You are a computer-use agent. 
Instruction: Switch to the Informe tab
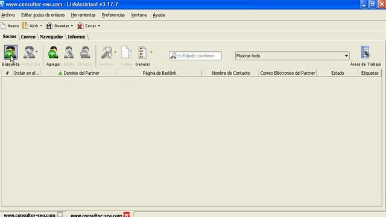pyautogui.click(x=77, y=37)
